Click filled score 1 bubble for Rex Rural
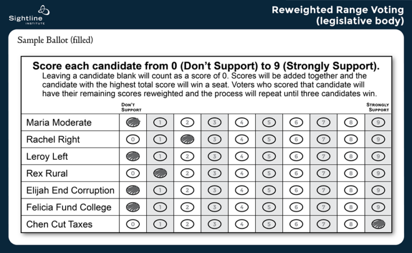This screenshot has width=412, height=253. (161, 174)
